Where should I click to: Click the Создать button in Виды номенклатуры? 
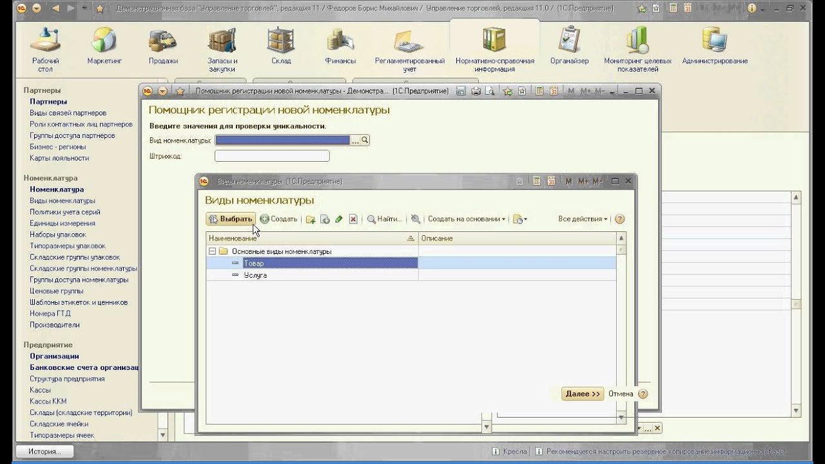278,219
